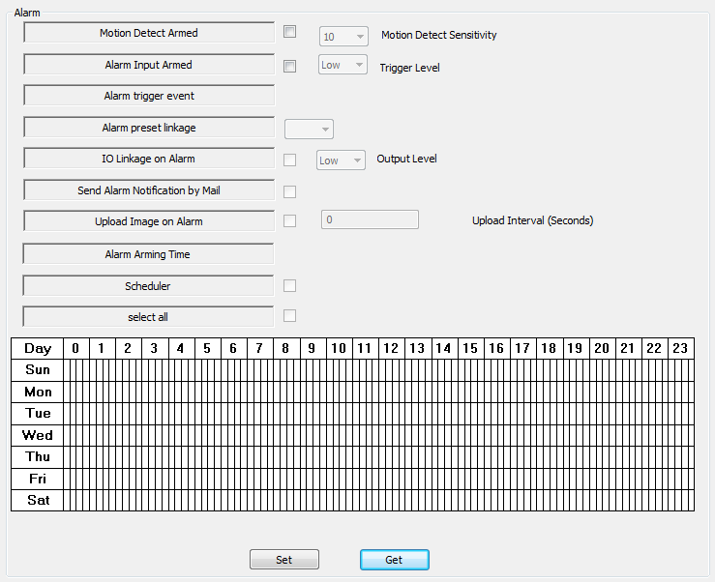Screen dimensions: 715x582
Task: Click hour 6 column header
Action: point(234,349)
